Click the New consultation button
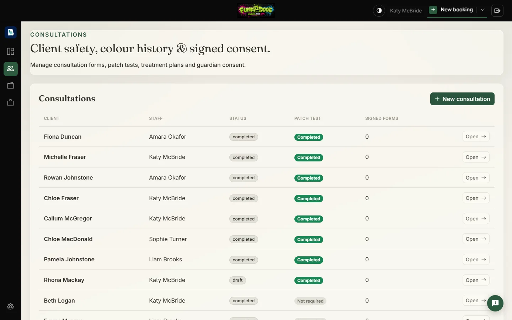The height and width of the screenshot is (320, 512). 462,99
